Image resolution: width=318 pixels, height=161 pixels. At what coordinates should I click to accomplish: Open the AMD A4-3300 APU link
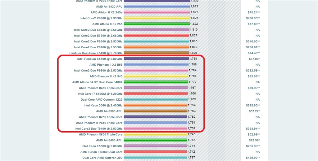point(109,111)
